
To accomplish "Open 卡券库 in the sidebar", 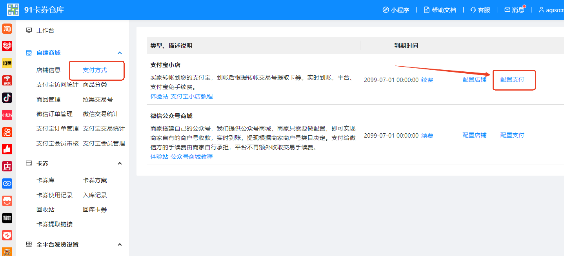I will click(x=45, y=180).
